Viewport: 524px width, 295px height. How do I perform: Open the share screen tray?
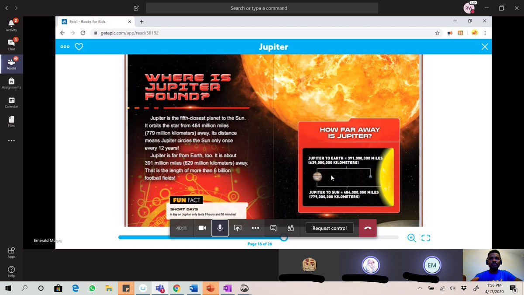click(x=238, y=228)
